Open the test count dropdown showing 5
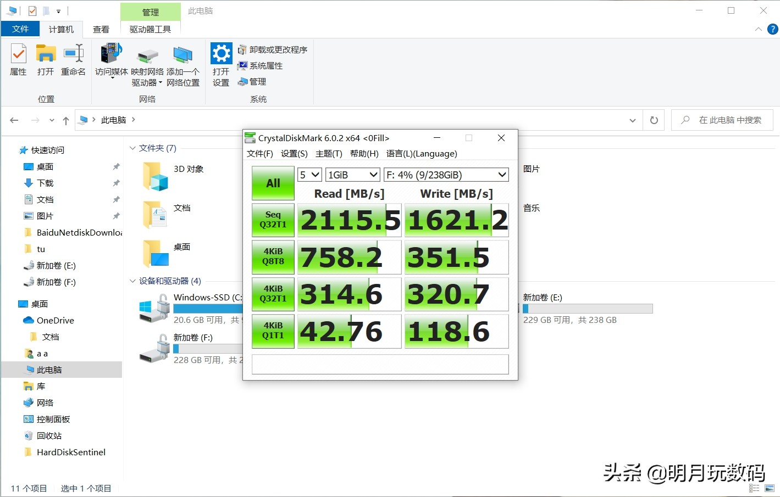Viewport: 780px width, 497px height. coord(309,174)
